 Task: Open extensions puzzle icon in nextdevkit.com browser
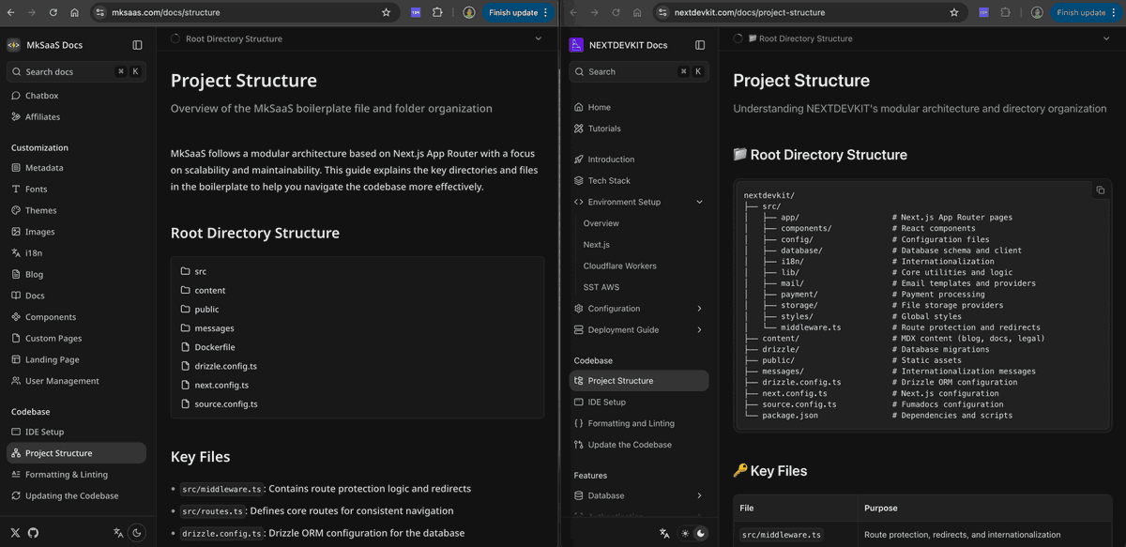click(x=1006, y=12)
